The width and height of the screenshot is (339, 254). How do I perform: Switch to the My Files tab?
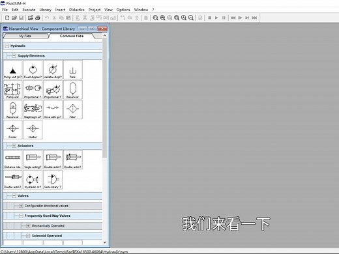[x=25, y=36]
